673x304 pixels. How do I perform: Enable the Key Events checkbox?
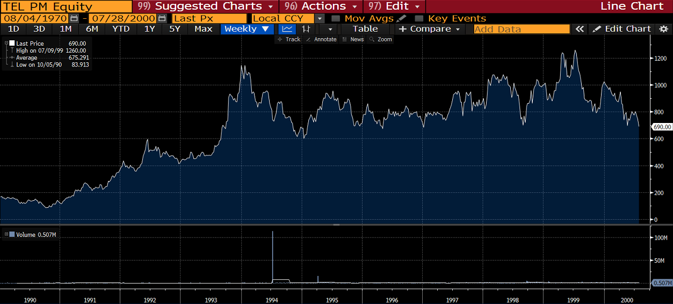click(x=419, y=18)
